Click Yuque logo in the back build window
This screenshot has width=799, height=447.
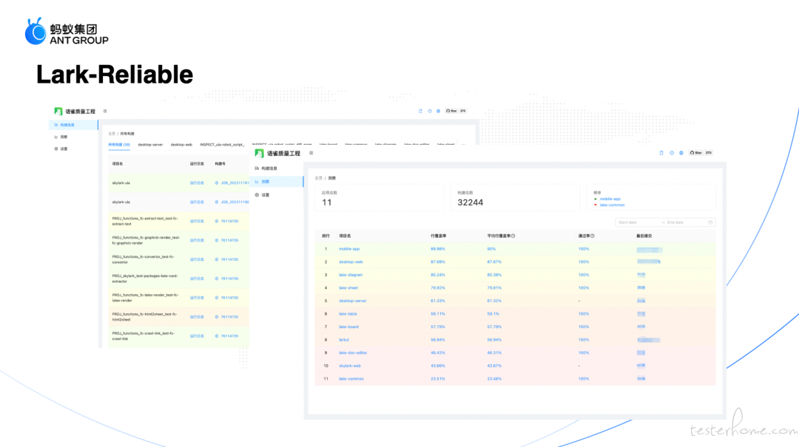tap(58, 111)
